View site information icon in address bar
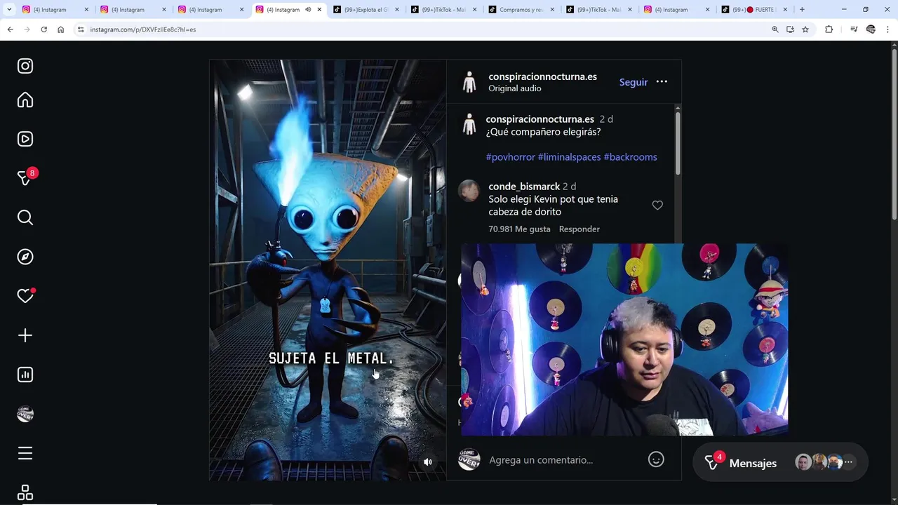Image resolution: width=898 pixels, height=505 pixels. click(81, 29)
